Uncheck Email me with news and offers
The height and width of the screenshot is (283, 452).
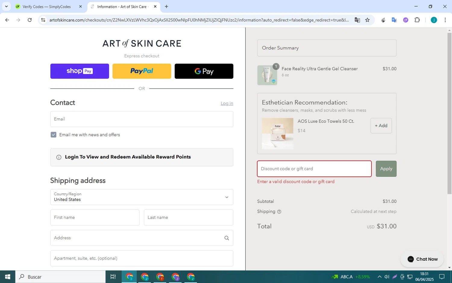coord(53,135)
